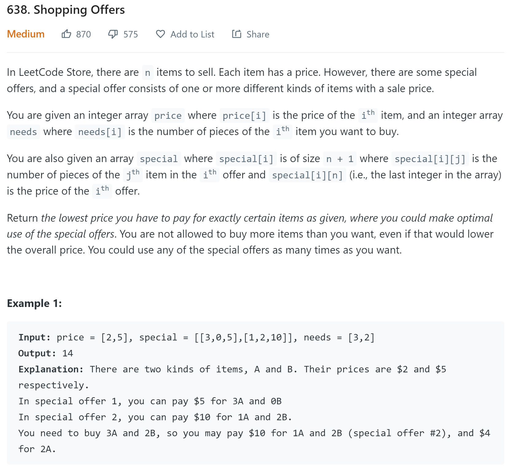The height and width of the screenshot is (466, 513).
Task: Click the Share arrow icon
Action: click(237, 34)
